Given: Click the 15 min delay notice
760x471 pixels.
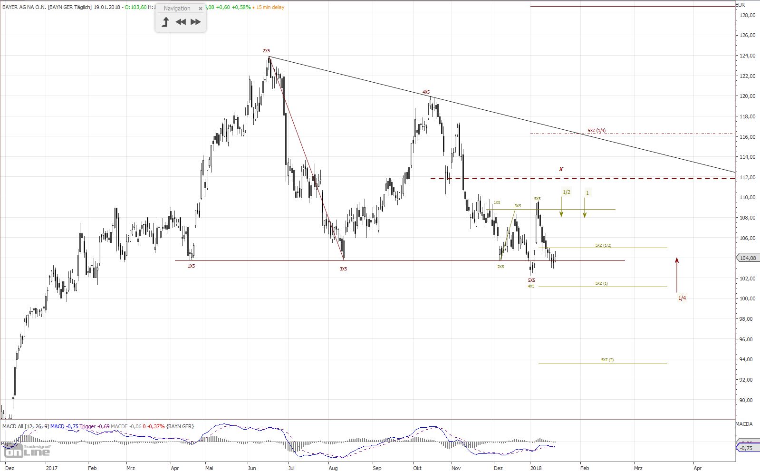Looking at the screenshot, I should (270, 7).
